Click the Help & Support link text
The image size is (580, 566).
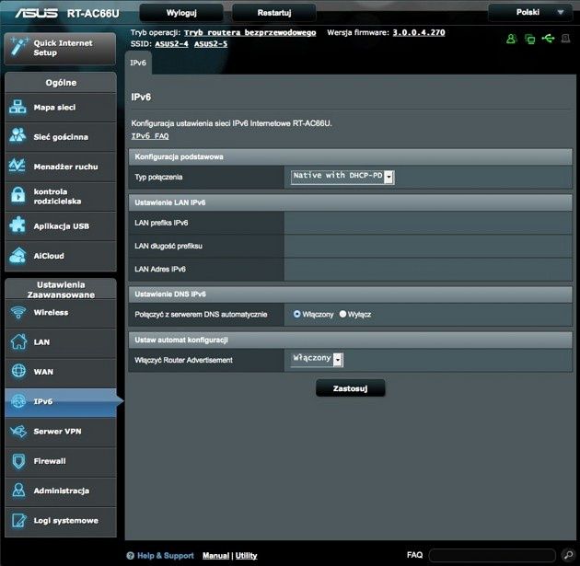tap(166, 555)
